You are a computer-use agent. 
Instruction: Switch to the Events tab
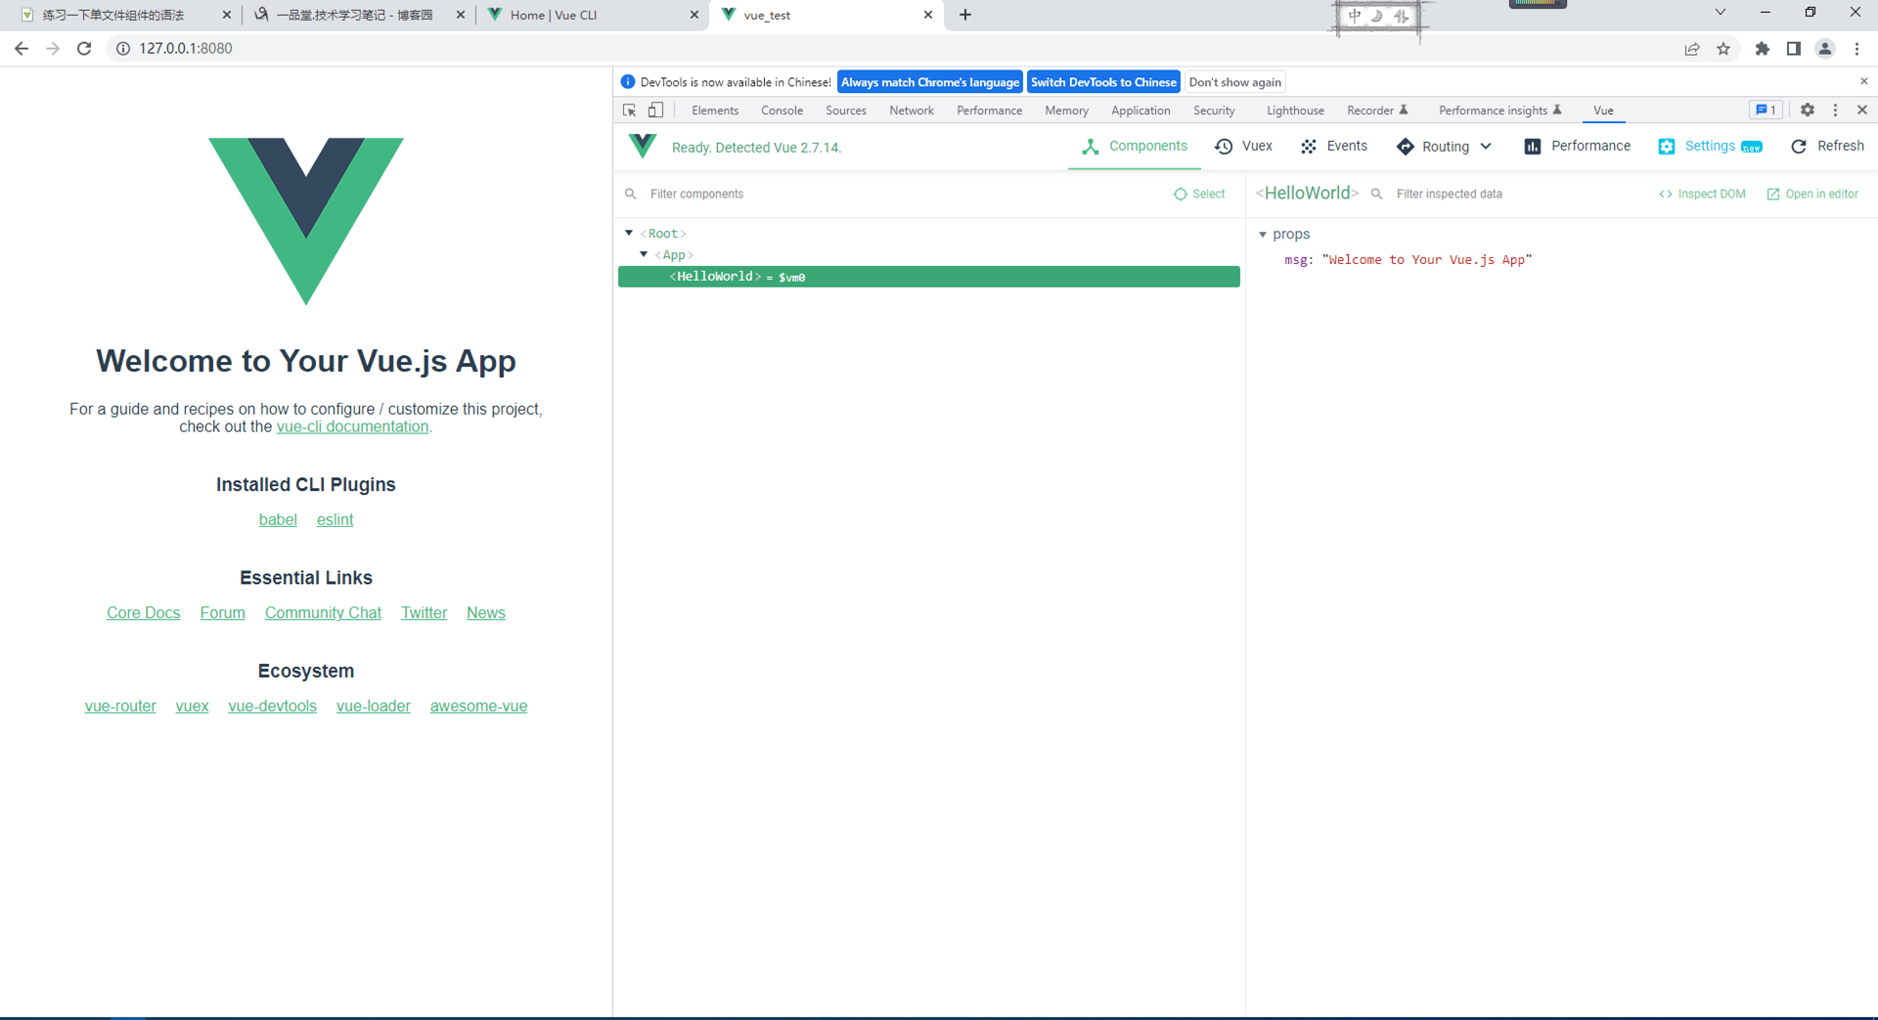pyautogui.click(x=1334, y=146)
